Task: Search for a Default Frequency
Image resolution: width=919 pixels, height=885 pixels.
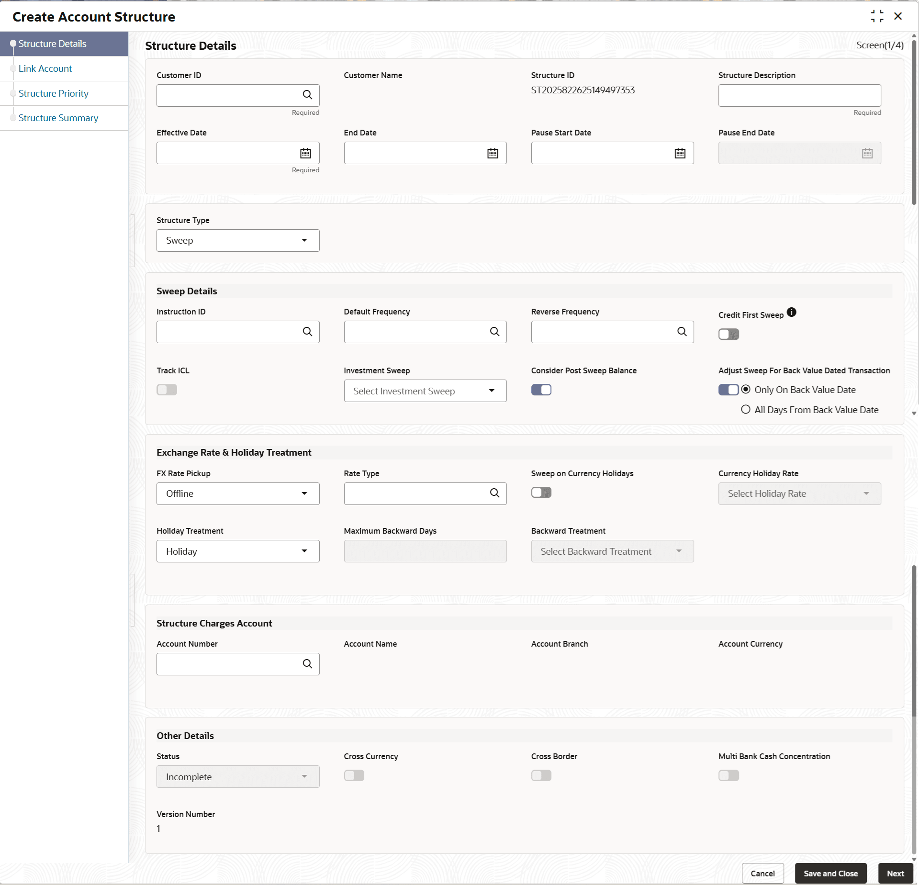Action: click(494, 332)
